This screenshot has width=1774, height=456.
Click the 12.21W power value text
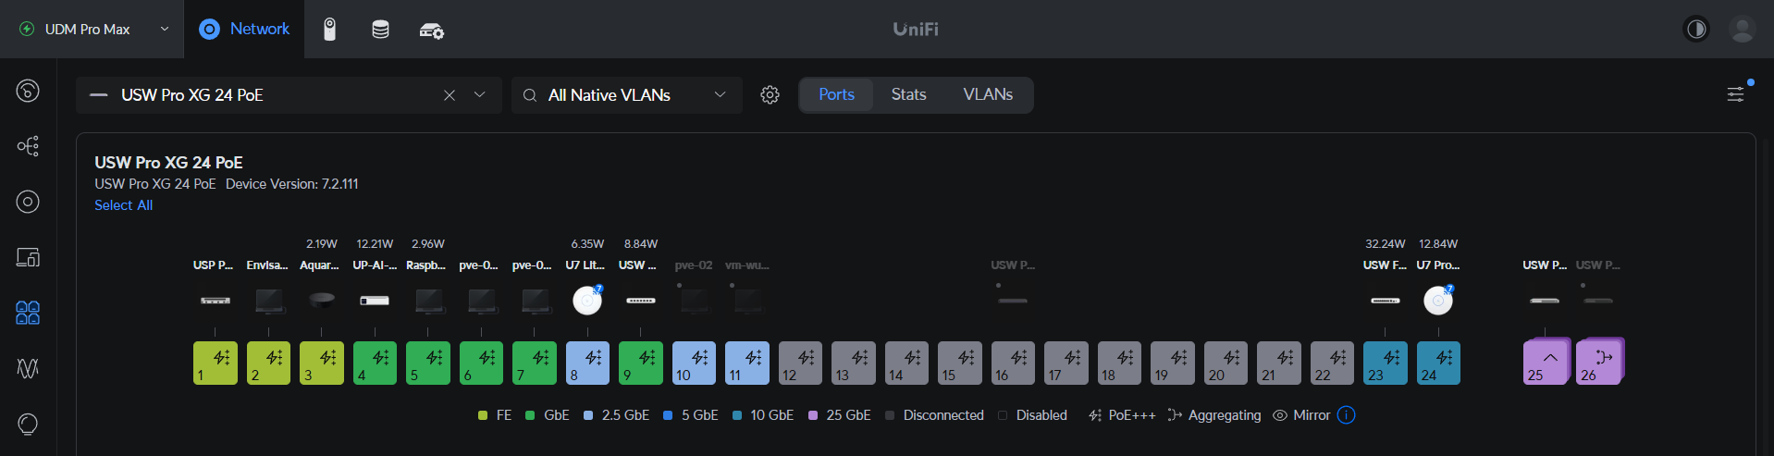click(x=375, y=244)
